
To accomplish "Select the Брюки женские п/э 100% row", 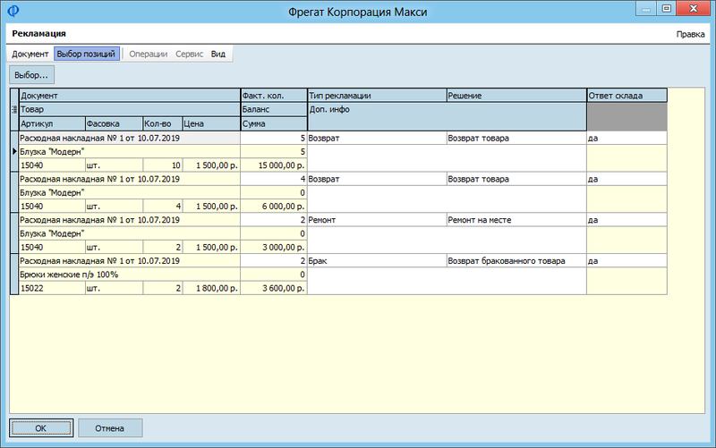I will [129, 275].
